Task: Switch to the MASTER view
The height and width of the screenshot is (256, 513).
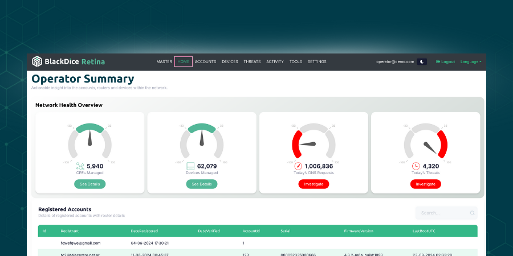Action: click(x=164, y=61)
